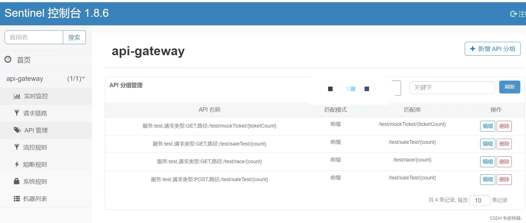Click the filter icon beside 流控规则
This screenshot has height=223, width=526.
click(17, 147)
